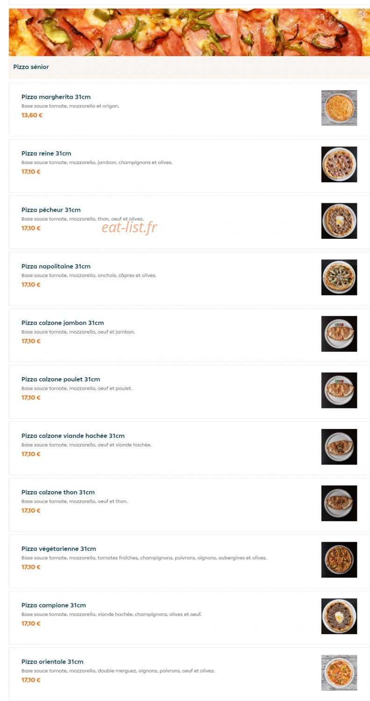Viewport: 370px width, 701px height.
Task: Click the Pizza campione 31cm title
Action: 54,605
